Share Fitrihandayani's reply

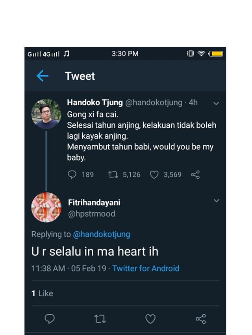(201, 319)
